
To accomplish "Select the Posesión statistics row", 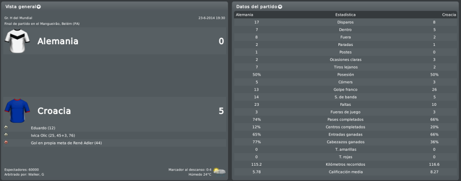I will (x=346, y=75).
